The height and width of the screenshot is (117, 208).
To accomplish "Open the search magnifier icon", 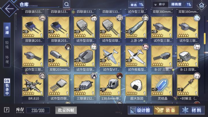I will coord(67,4).
